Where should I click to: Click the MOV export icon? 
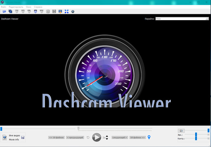42,11
